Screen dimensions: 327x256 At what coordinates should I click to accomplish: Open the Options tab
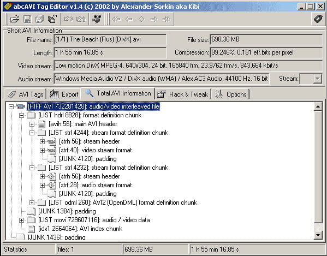click(231, 94)
